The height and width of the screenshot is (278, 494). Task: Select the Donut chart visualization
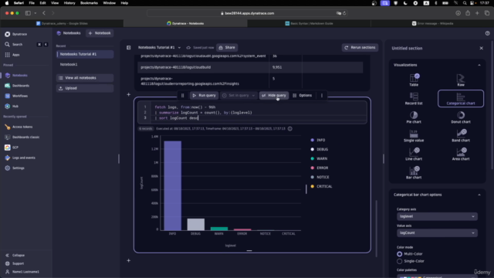click(461, 117)
